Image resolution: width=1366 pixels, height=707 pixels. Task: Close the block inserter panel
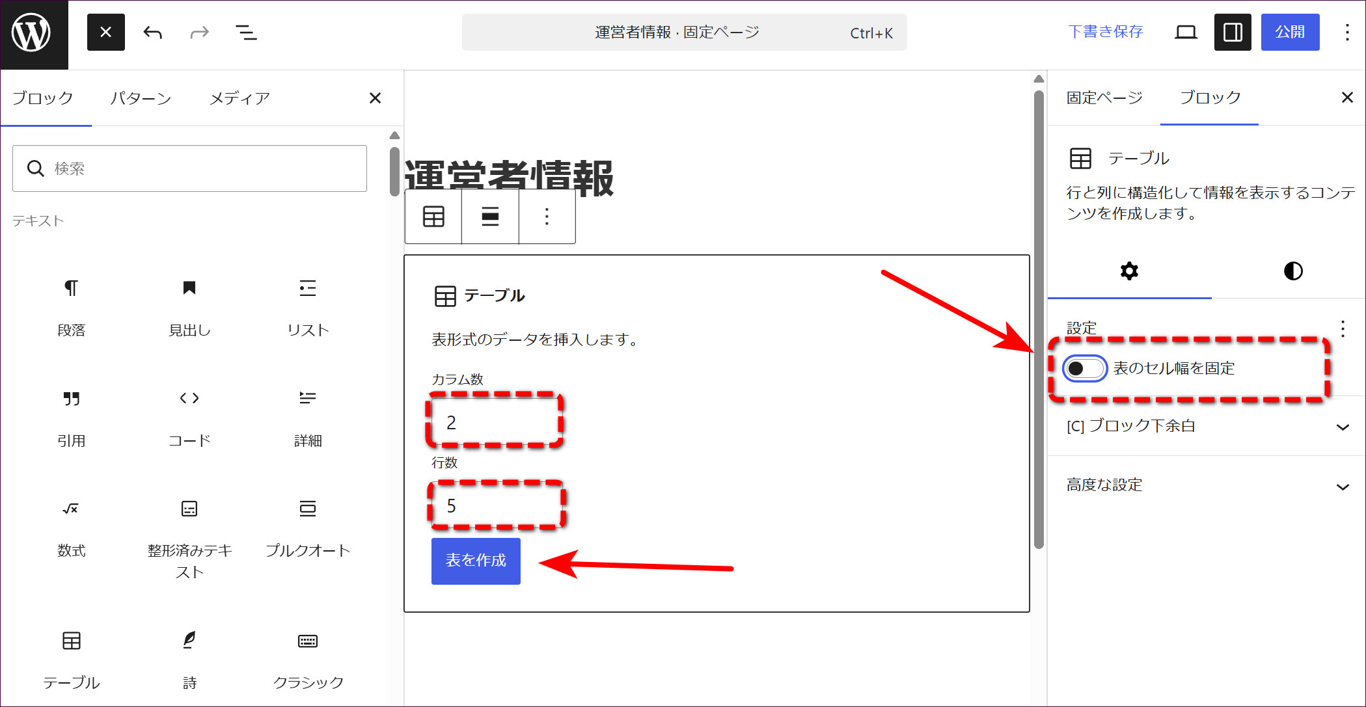(375, 98)
